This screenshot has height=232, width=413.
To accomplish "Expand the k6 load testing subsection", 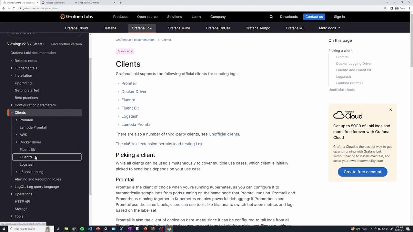I will point(16,172).
